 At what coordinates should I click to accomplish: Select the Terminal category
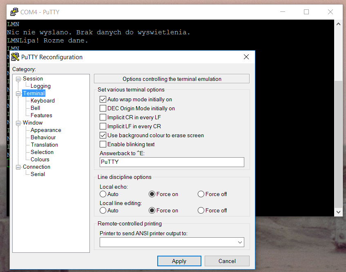(x=34, y=93)
